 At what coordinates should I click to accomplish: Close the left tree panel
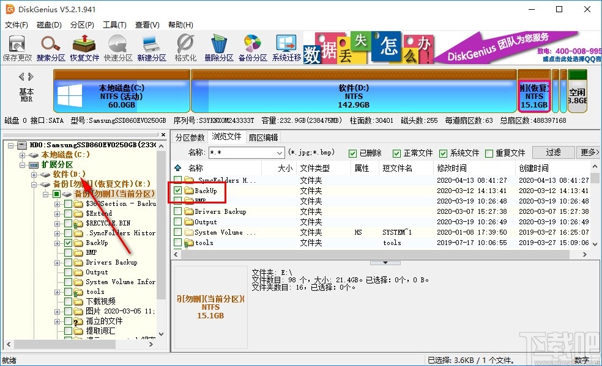(x=163, y=135)
